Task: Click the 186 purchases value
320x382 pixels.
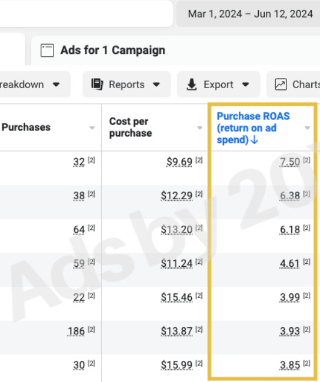Action: (76, 331)
